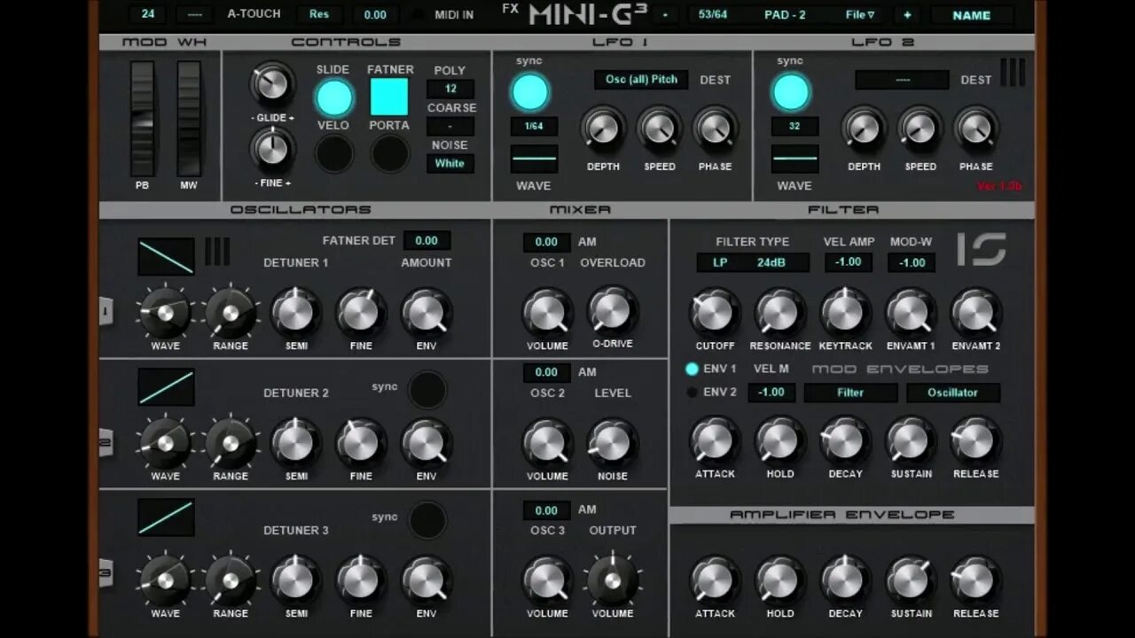1135x638 pixels.
Task: Toggle the Slide button
Action: (334, 98)
